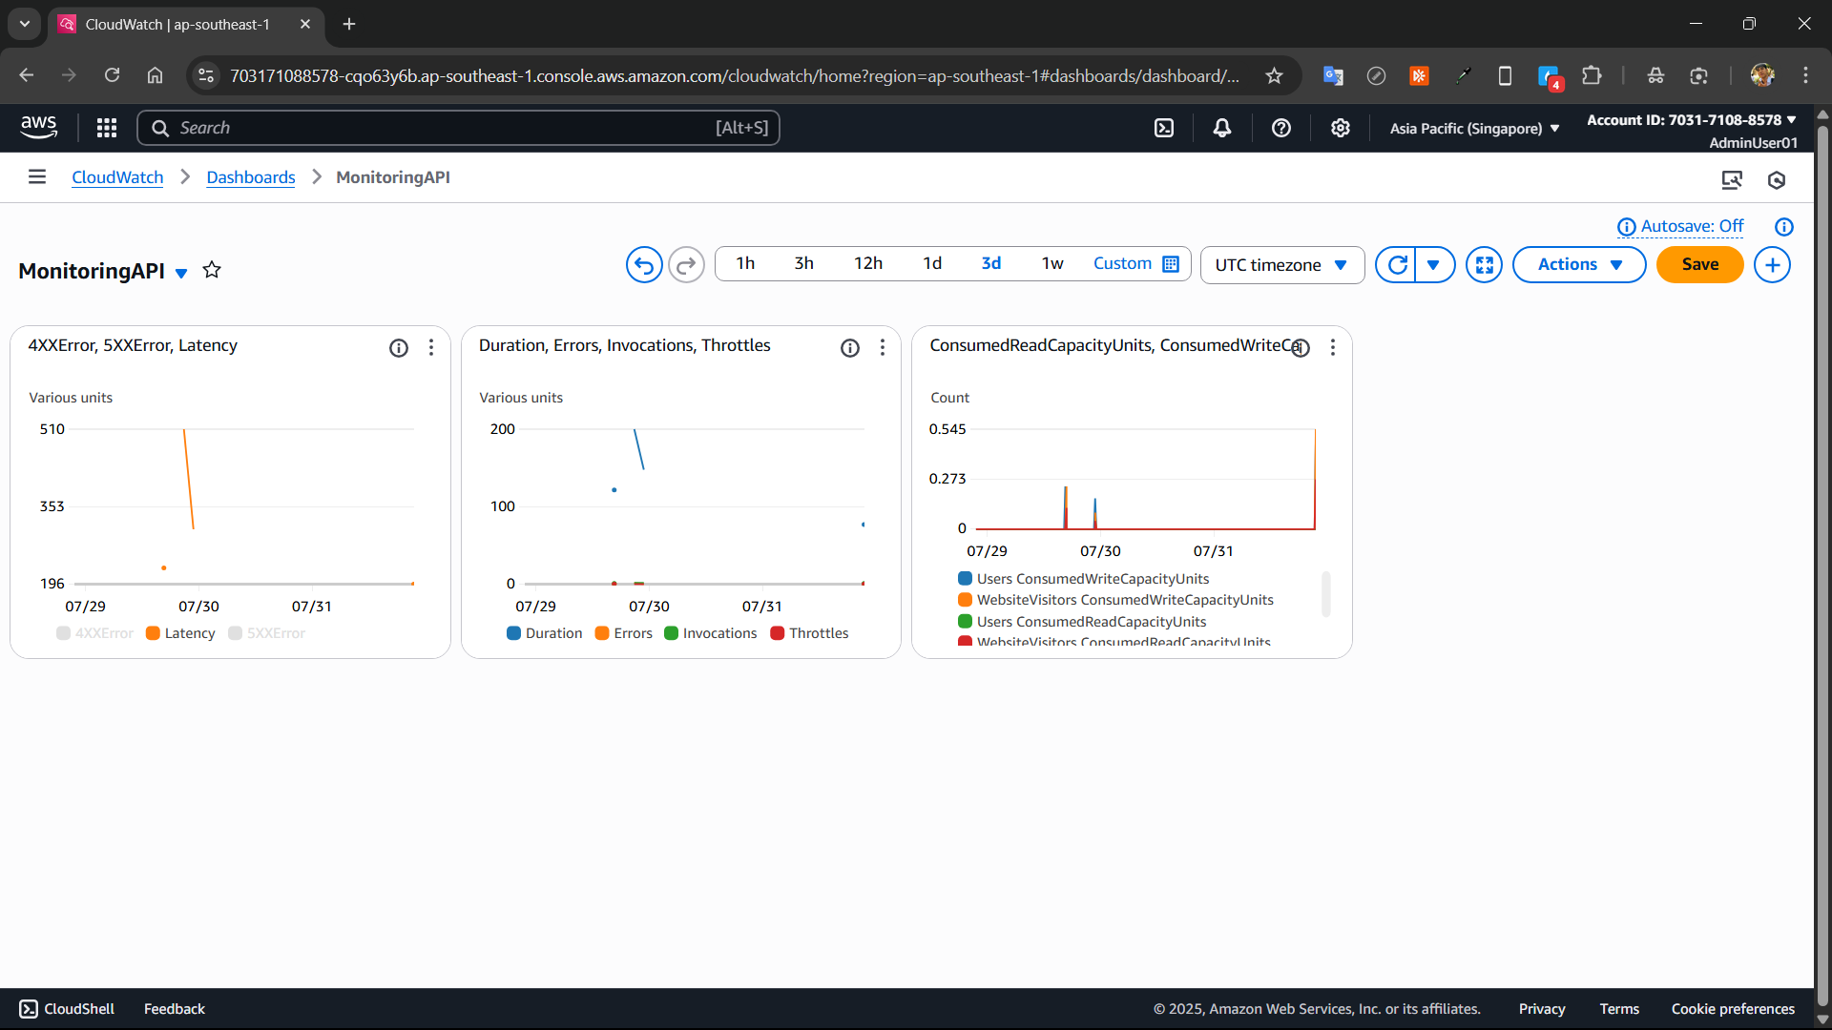Launch CloudShell from the top navigation bar
The width and height of the screenshot is (1832, 1030).
(x=1164, y=128)
